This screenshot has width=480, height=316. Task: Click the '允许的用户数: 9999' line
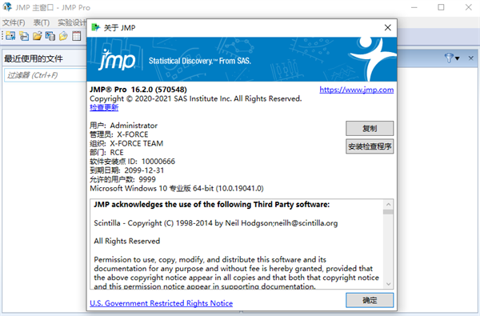122,179
